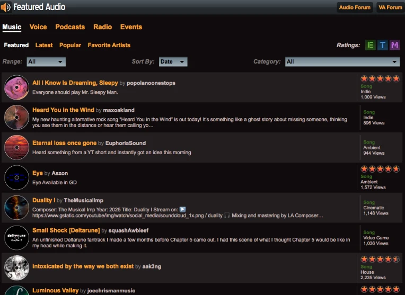Play disc thumbnail for All I Know Is Dreaming

(16, 87)
